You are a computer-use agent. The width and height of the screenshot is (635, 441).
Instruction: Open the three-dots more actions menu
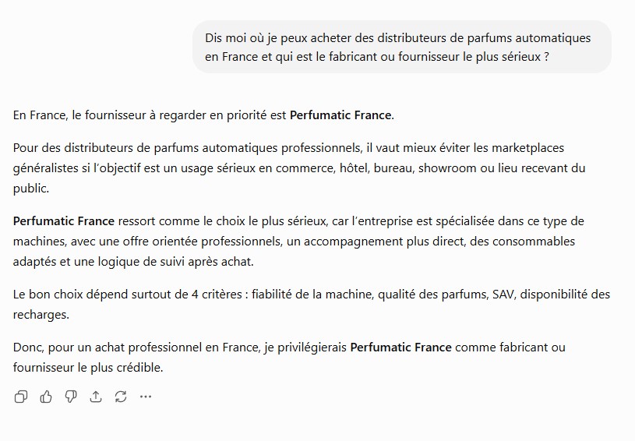pos(146,397)
